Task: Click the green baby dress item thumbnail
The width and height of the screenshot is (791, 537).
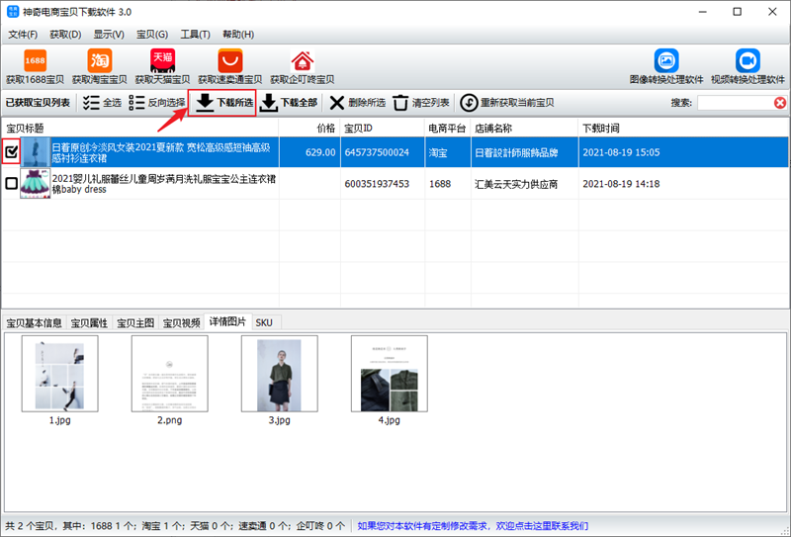Action: (36, 184)
